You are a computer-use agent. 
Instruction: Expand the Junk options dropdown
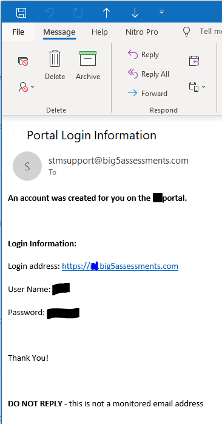(27, 87)
